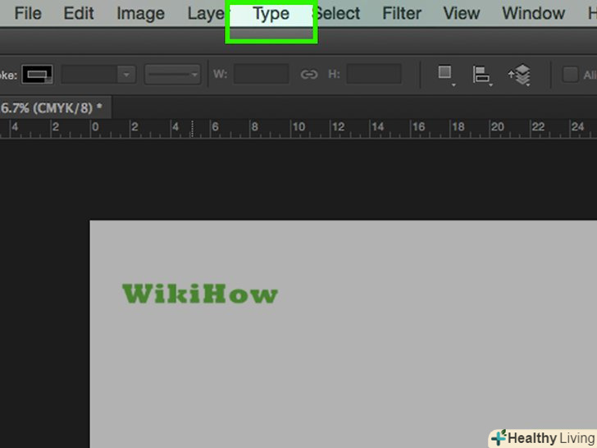Open the Select menu

pyautogui.click(x=338, y=13)
